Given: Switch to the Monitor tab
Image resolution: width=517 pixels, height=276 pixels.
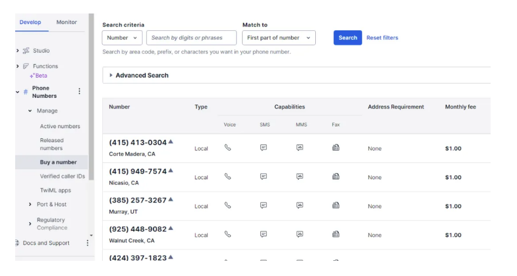Looking at the screenshot, I should pyautogui.click(x=66, y=22).
